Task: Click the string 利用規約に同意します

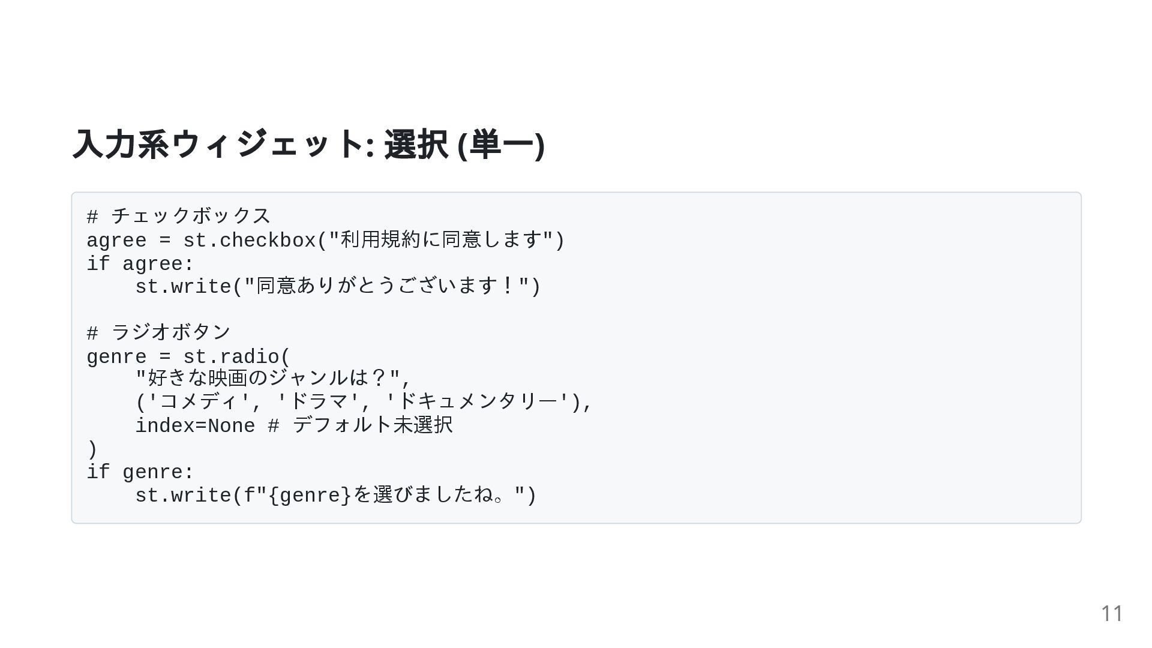Action: click(x=441, y=240)
